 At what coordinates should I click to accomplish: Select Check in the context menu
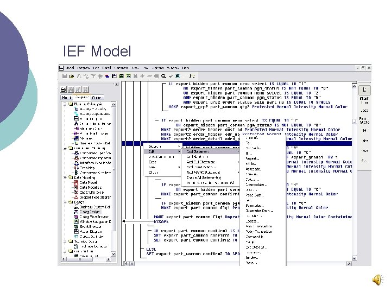163,172
